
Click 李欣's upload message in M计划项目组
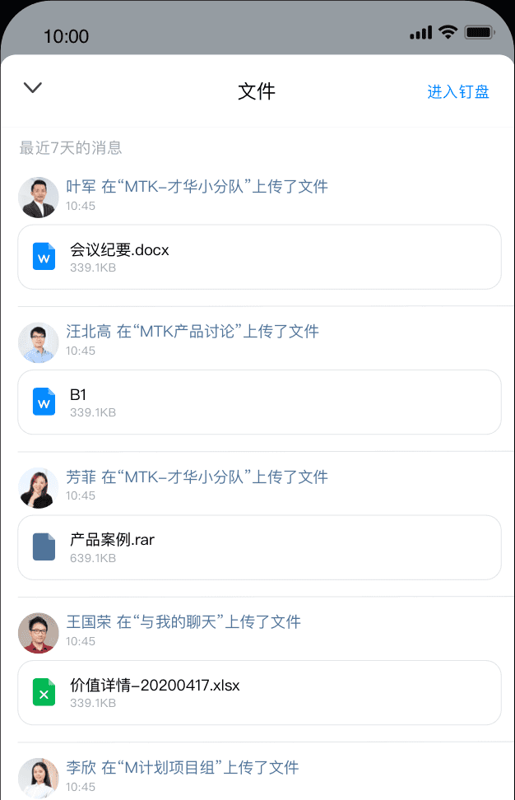coord(182,768)
